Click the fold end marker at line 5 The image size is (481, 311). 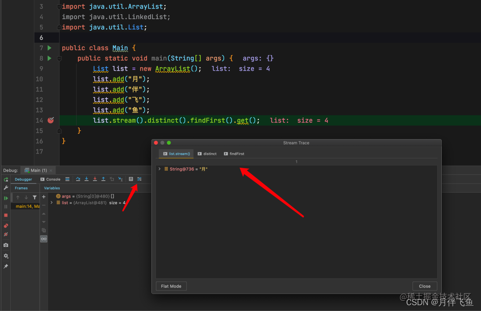click(59, 27)
